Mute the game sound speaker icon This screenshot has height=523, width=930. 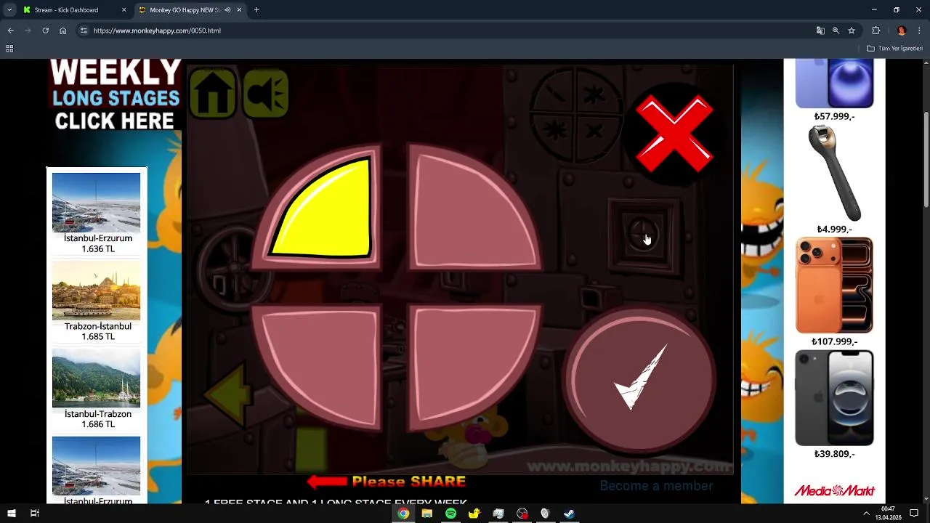click(x=266, y=93)
